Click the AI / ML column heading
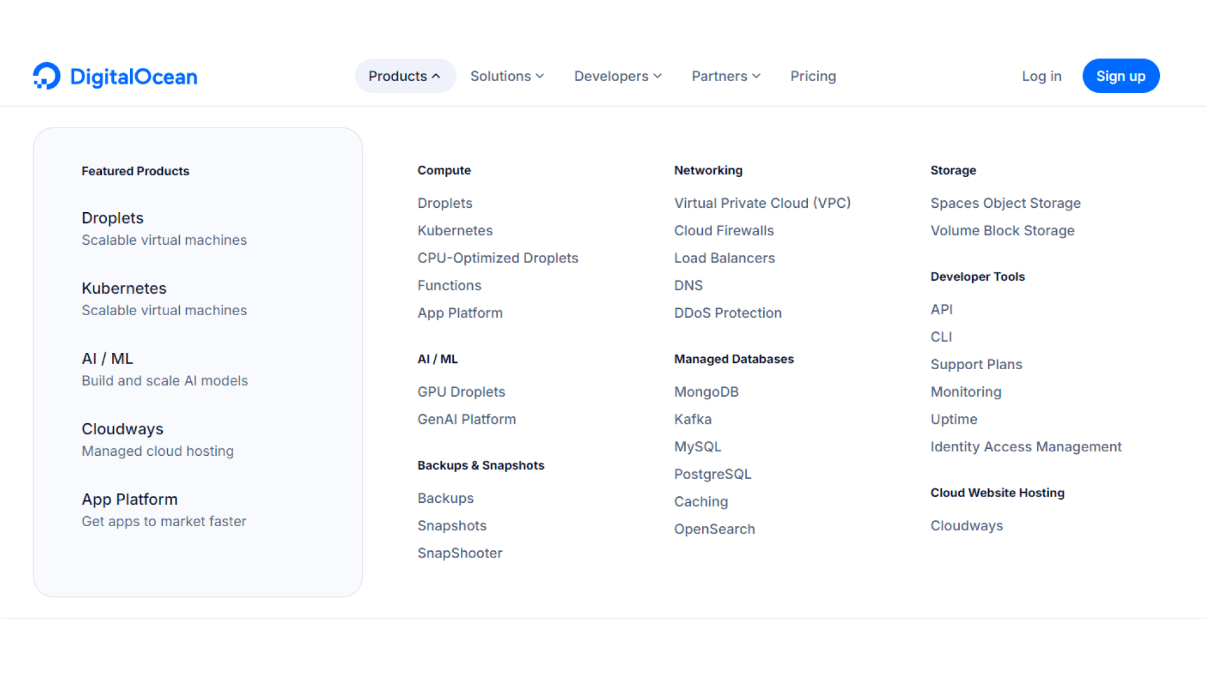This screenshot has width=1207, height=678. [x=438, y=359]
